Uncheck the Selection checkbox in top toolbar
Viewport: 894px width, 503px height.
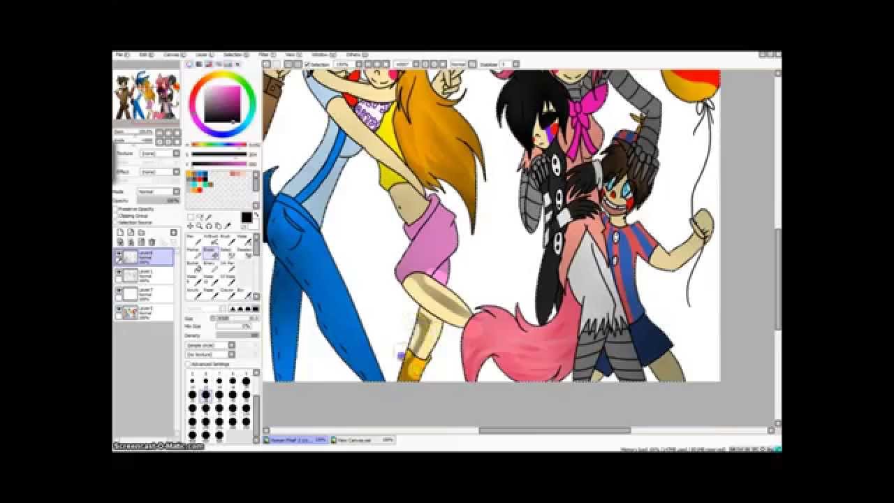click(x=307, y=64)
